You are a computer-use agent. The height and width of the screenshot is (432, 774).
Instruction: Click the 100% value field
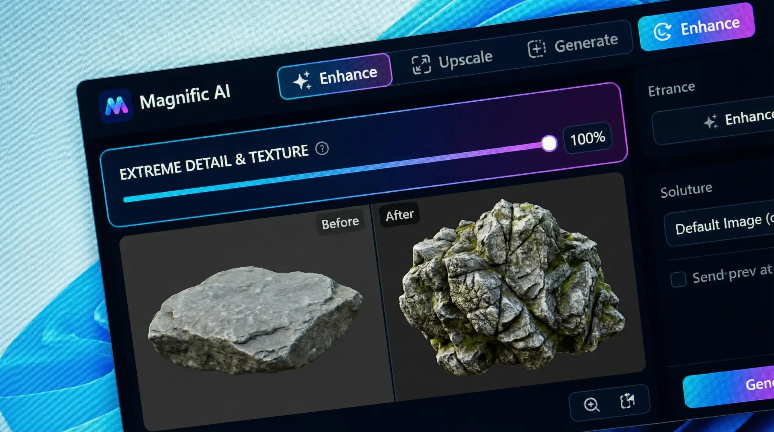pyautogui.click(x=587, y=138)
